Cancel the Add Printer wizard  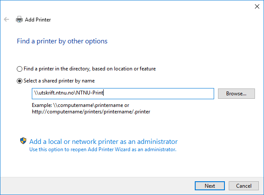[x=244, y=186]
